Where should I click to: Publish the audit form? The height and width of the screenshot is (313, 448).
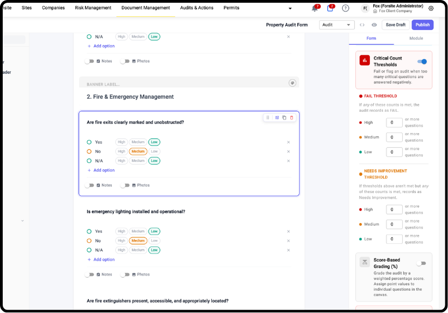(422, 25)
